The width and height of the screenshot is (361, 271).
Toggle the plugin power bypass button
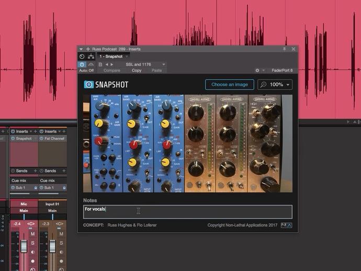click(x=82, y=64)
